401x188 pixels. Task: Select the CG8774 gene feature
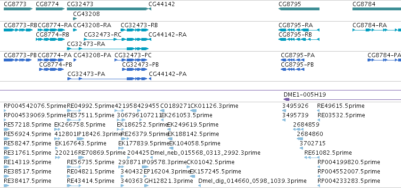coord(50,9)
